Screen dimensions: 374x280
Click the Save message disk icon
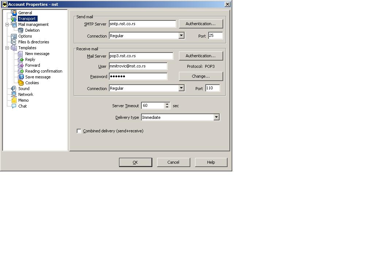21,77
